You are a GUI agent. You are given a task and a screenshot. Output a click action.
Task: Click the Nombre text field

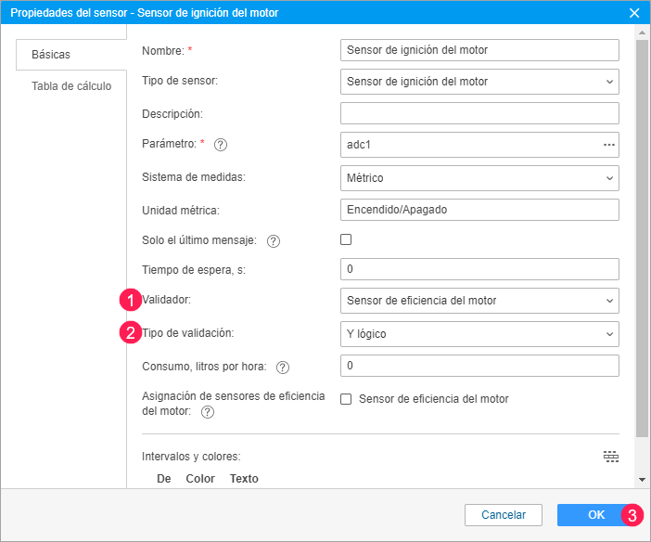pos(479,50)
